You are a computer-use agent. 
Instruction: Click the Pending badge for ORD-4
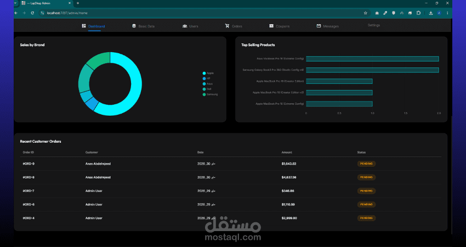pyautogui.click(x=366, y=218)
